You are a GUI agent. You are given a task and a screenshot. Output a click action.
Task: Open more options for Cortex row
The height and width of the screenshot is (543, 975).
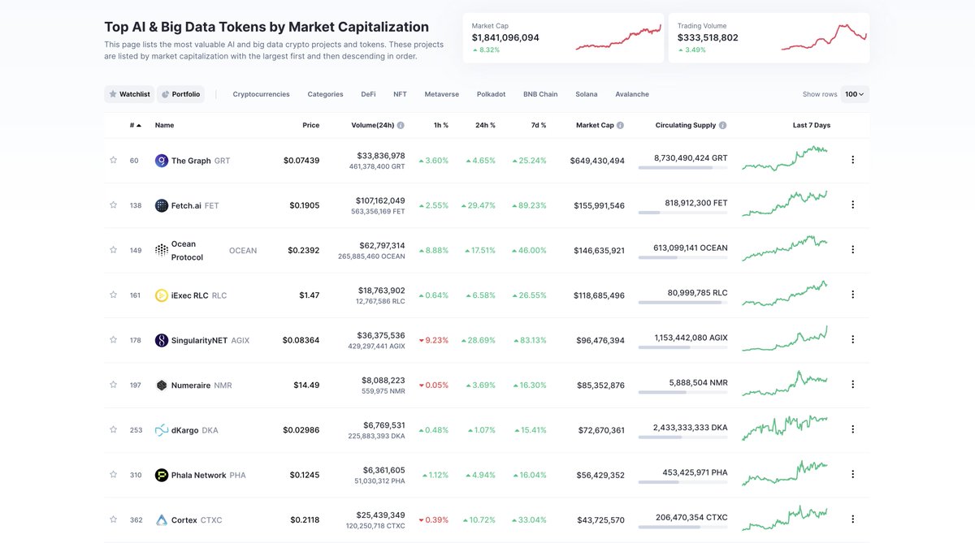point(852,519)
